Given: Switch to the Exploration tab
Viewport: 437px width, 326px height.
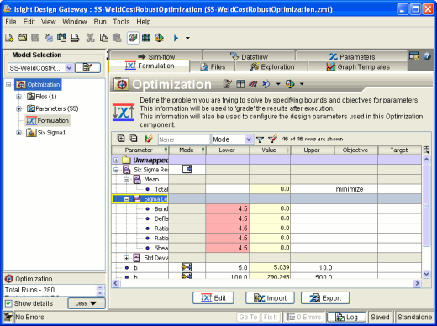Looking at the screenshot, I should click(272, 67).
